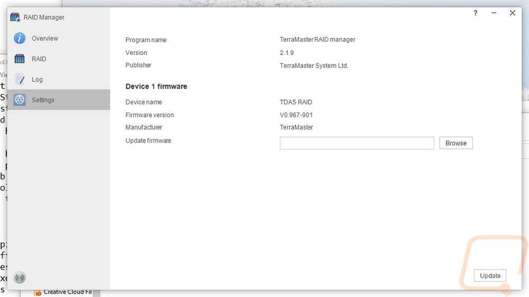Click the broadcast signal icon in sidebar
The width and height of the screenshot is (529, 297).
[20, 277]
